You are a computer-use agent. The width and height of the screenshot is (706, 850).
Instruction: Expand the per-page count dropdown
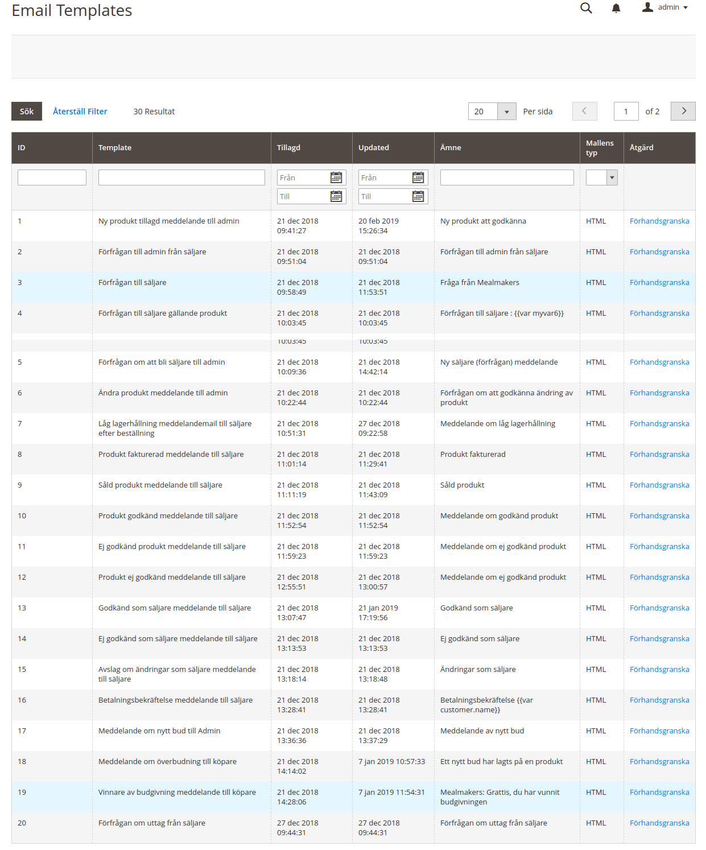click(506, 112)
